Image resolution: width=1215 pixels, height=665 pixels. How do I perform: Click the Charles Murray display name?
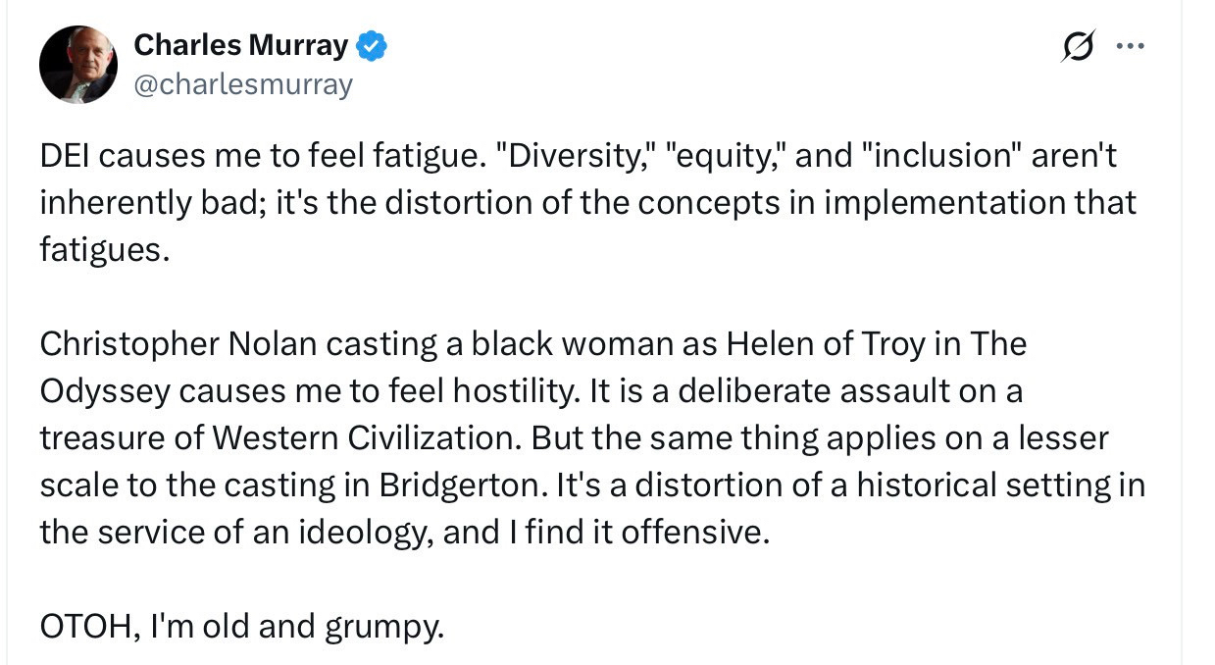click(x=240, y=45)
